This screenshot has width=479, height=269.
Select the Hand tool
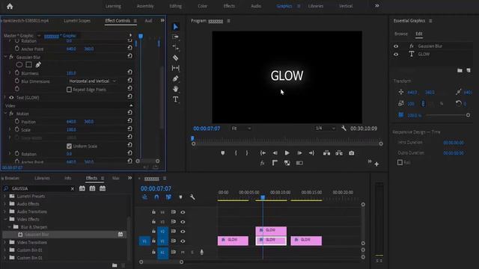(175, 89)
